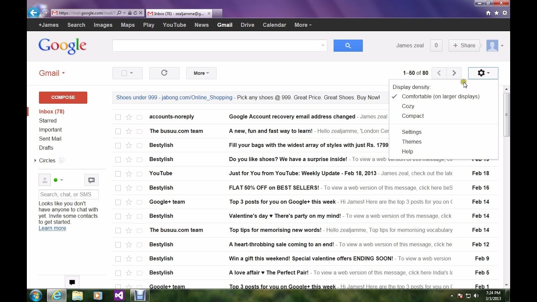This screenshot has width=537, height=302.
Task: Expand the Circles label
Action: pos(35,161)
